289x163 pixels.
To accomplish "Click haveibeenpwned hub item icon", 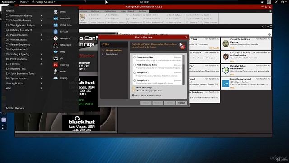I will pyautogui.click(x=226, y=83).
